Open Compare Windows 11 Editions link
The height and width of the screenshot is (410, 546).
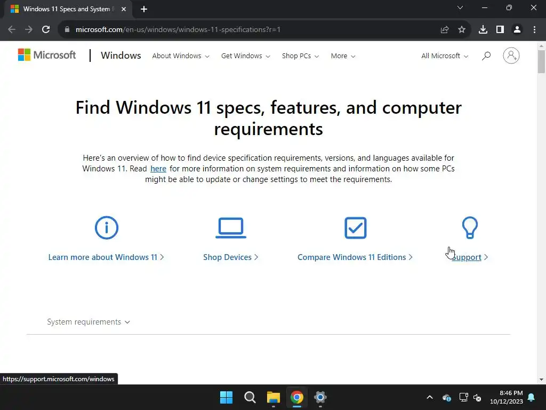pos(355,257)
